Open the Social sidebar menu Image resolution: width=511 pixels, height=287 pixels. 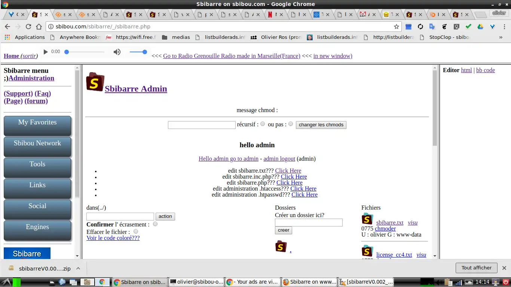37,210
